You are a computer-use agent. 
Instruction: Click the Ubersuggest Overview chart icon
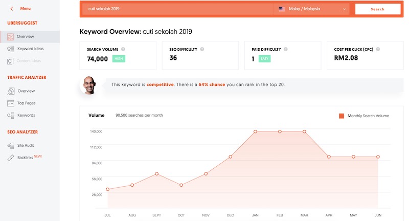[11, 37]
